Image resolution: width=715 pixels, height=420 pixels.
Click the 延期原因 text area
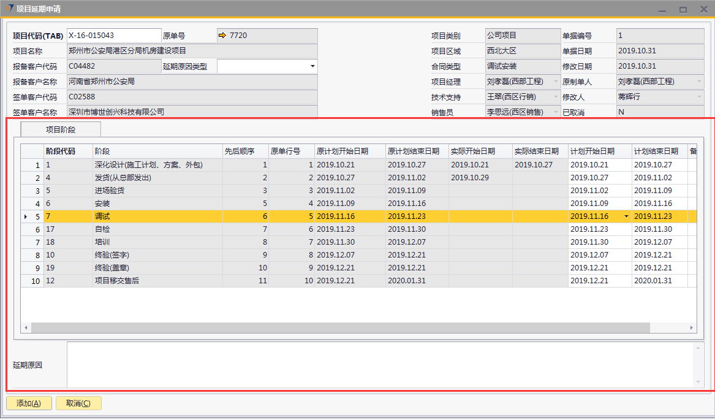click(380, 365)
